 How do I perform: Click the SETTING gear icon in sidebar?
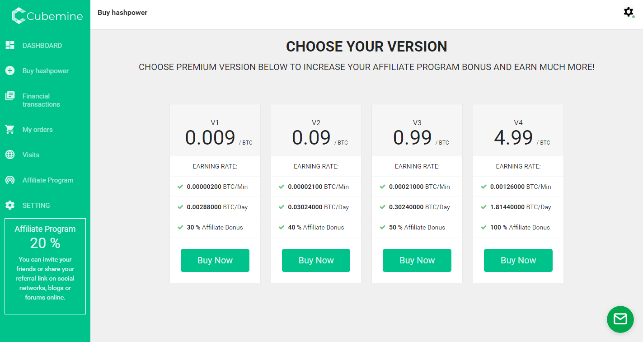[10, 206]
